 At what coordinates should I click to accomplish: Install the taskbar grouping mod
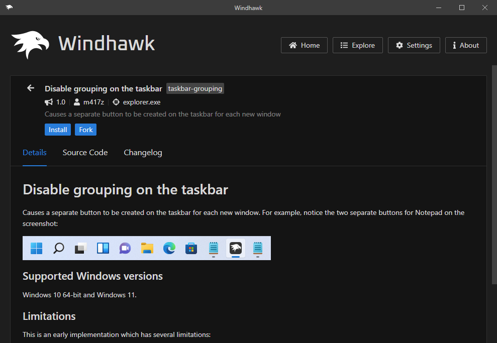(58, 130)
